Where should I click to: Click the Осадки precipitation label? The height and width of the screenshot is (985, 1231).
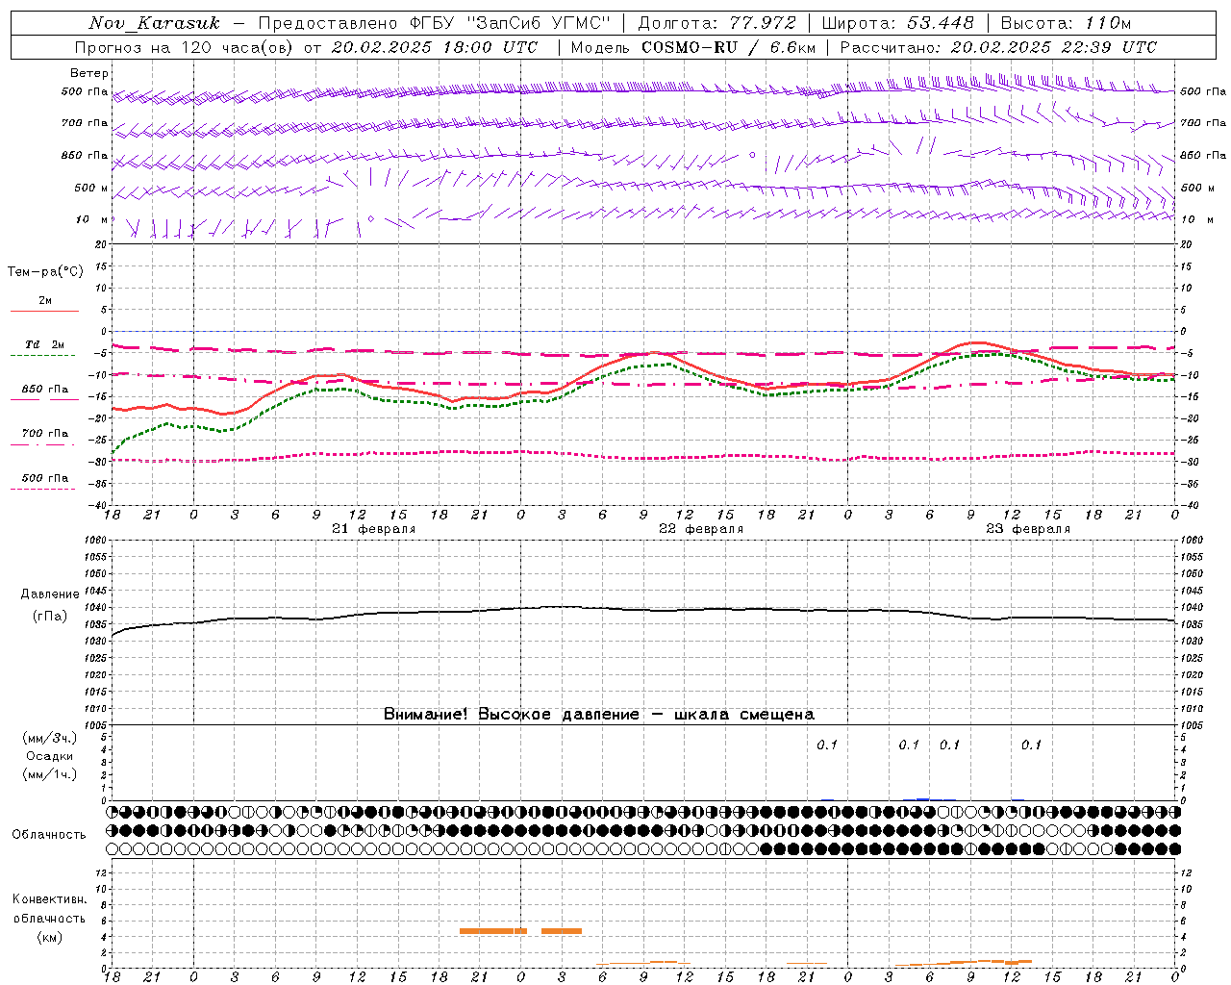coord(50,756)
